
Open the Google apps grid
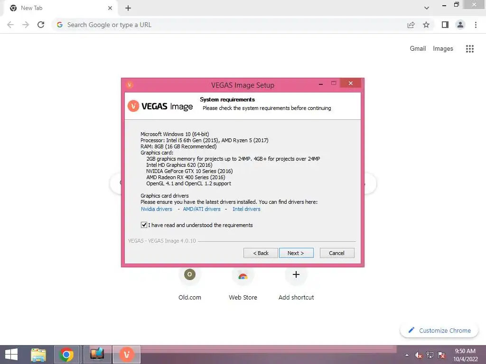tap(470, 49)
